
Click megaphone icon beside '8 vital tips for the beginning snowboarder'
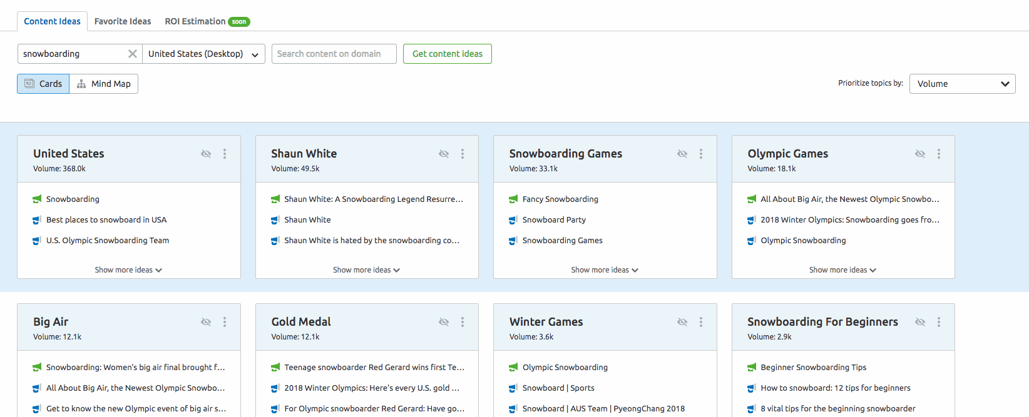(x=752, y=409)
